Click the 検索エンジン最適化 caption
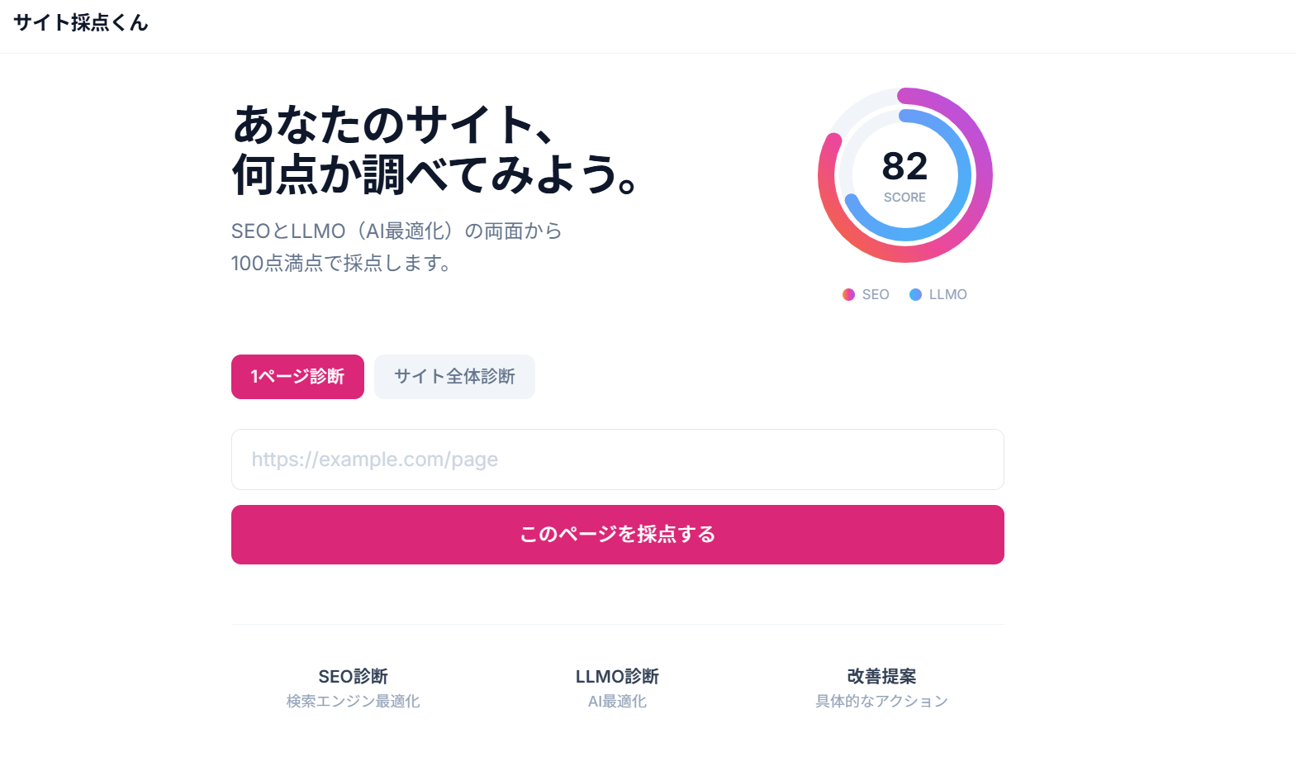1296x776 pixels. (x=353, y=702)
